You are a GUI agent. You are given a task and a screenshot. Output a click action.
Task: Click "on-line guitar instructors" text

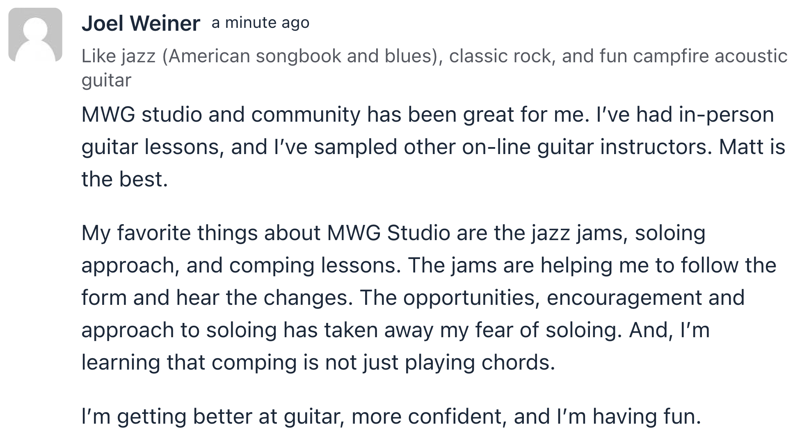click(586, 147)
